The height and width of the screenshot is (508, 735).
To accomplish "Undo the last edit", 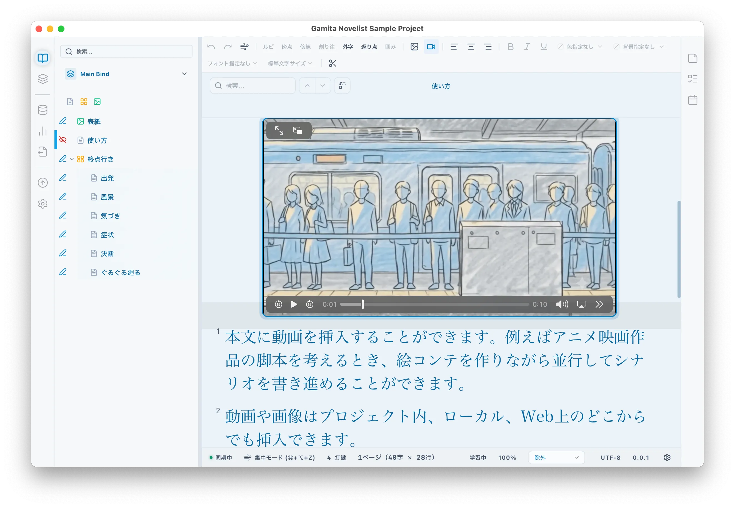I will (x=211, y=47).
